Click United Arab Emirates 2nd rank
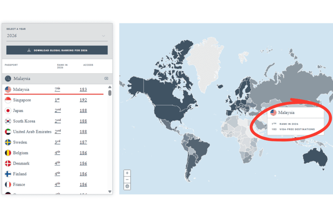This screenshot has height=222, width=333. click(x=58, y=131)
